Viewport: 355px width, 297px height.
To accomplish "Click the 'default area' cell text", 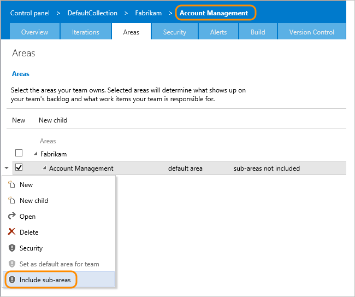I will [x=185, y=168].
